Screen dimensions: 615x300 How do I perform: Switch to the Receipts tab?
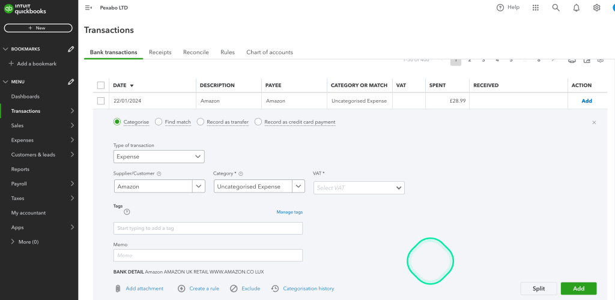coord(160,52)
